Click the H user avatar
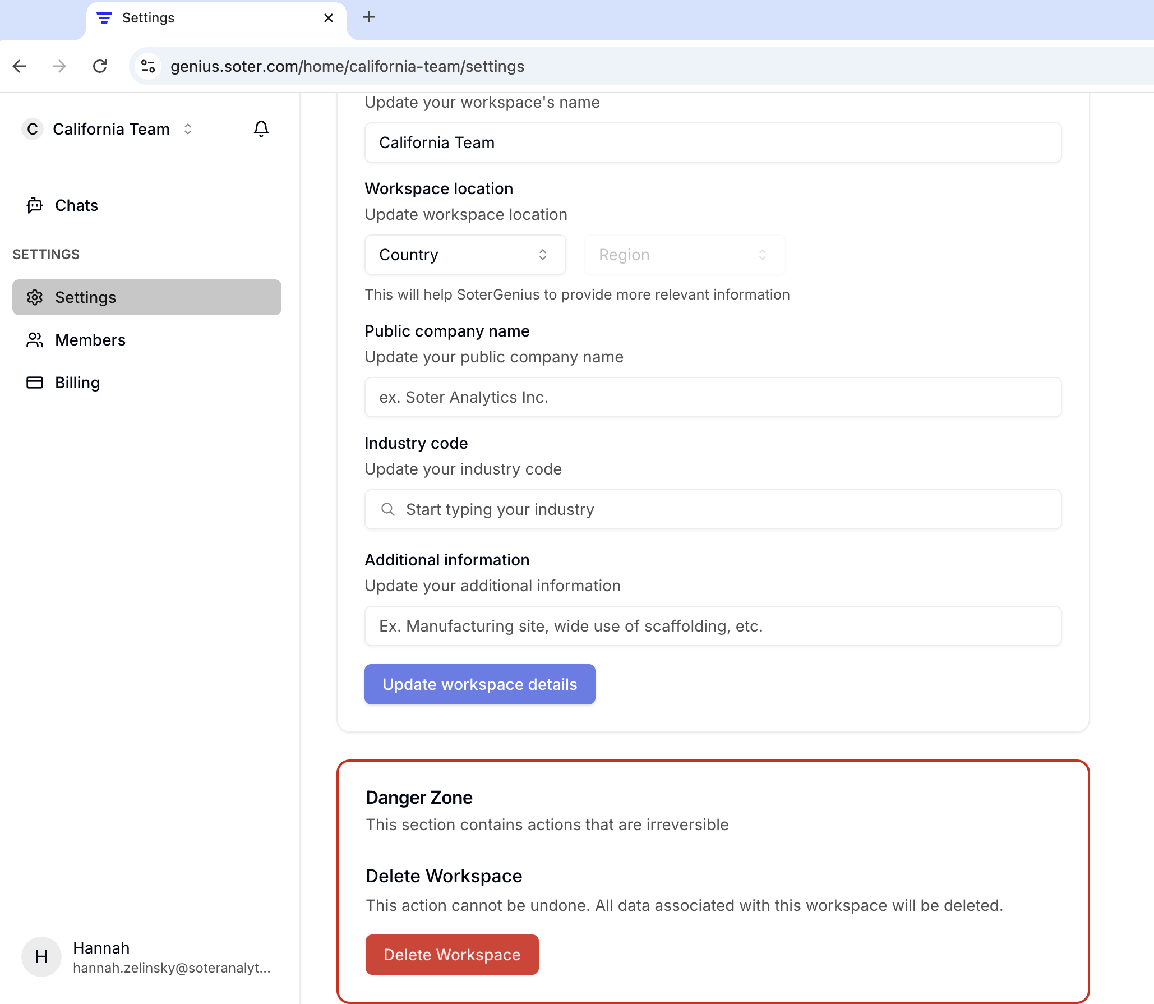 pos(41,957)
